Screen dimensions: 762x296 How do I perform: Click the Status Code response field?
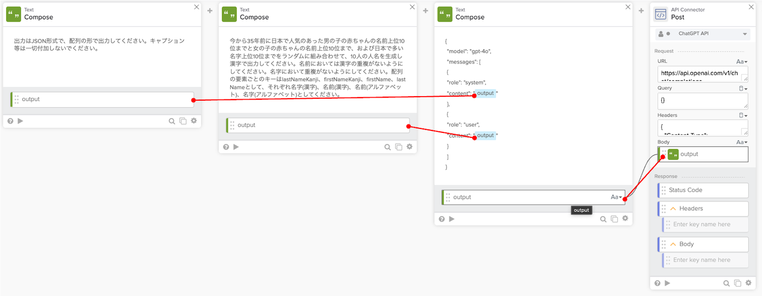[703, 190]
